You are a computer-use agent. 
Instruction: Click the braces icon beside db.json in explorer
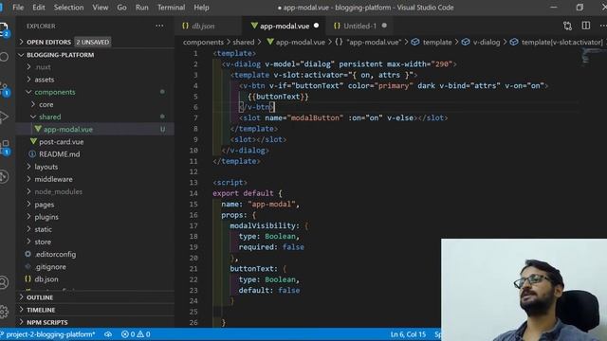[28, 278]
